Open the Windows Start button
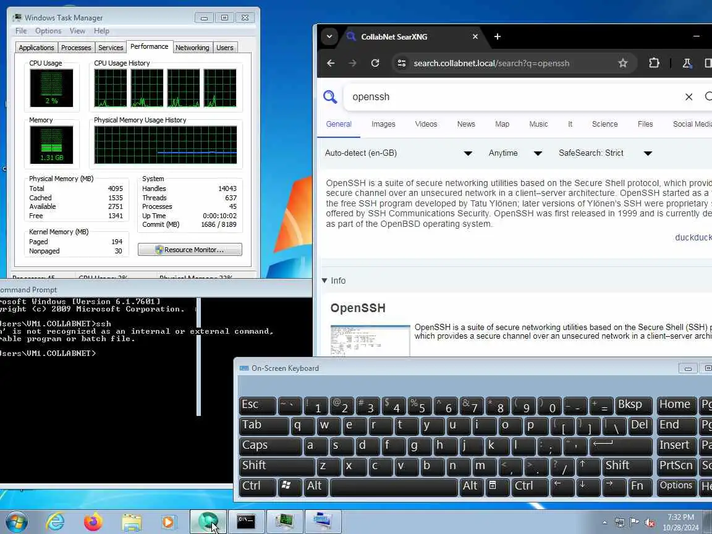Image resolution: width=712 pixels, height=534 pixels. click(17, 522)
